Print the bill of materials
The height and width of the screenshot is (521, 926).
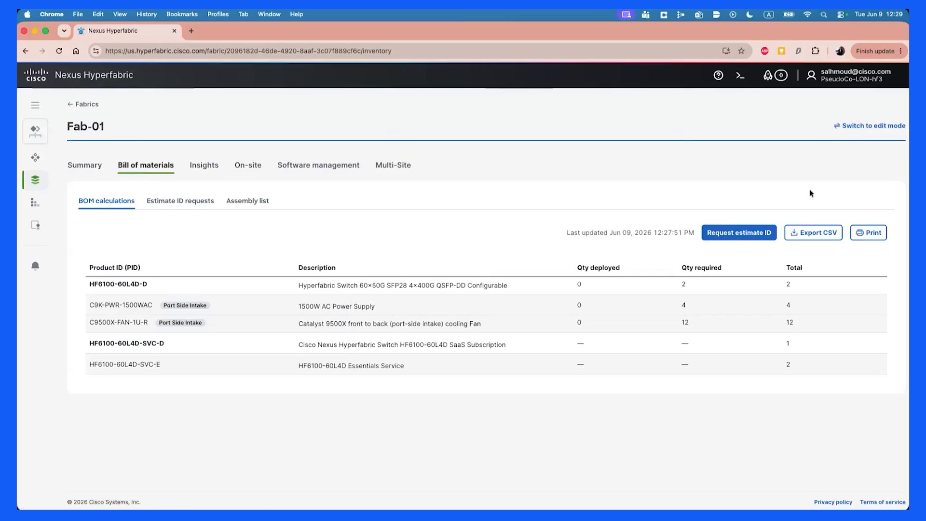(x=868, y=233)
